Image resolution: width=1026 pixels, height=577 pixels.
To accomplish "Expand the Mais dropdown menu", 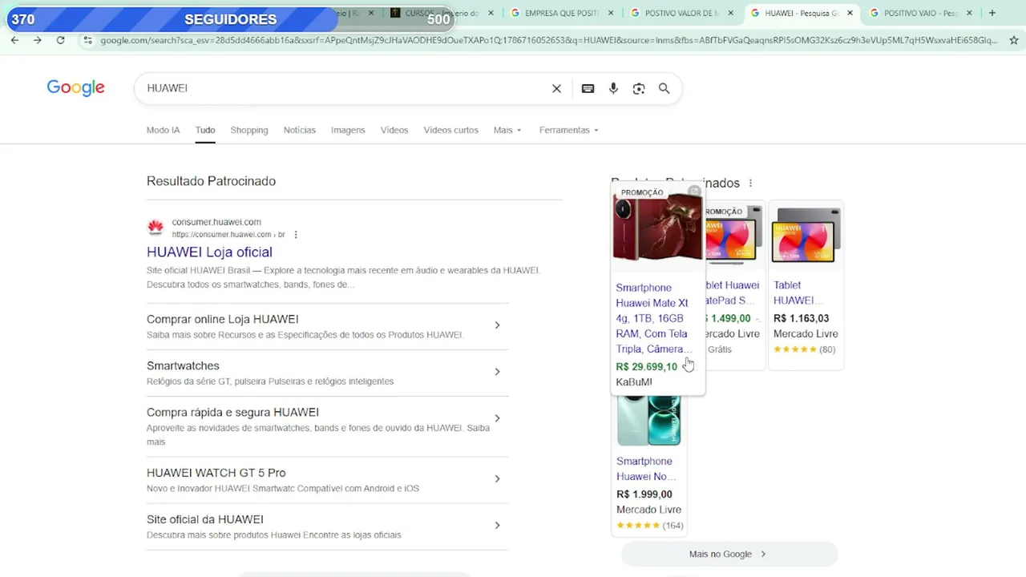I will [x=507, y=130].
